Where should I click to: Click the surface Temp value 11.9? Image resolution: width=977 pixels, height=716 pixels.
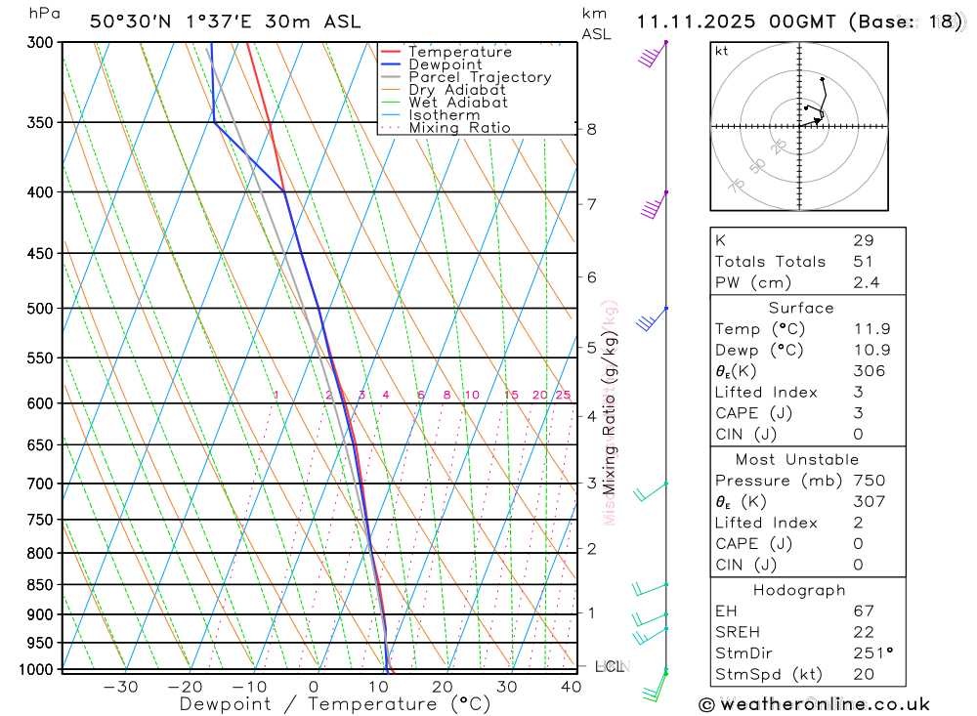(872, 329)
